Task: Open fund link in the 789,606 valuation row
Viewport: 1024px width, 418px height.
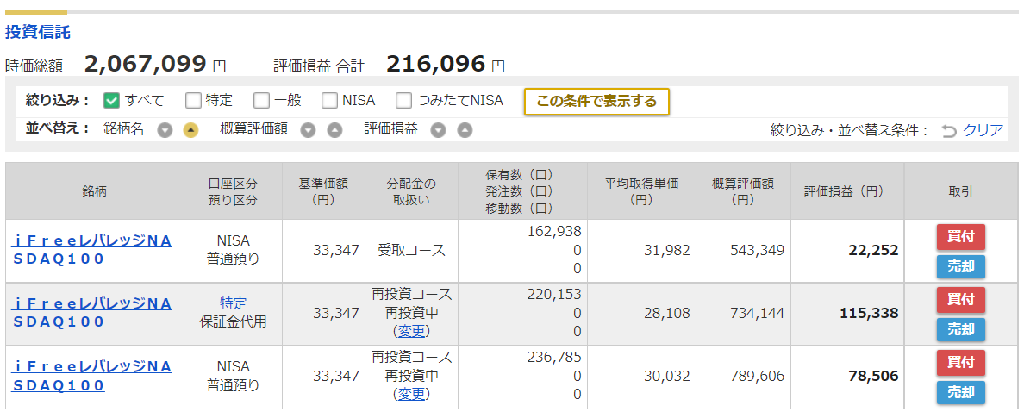Action: click(91, 376)
